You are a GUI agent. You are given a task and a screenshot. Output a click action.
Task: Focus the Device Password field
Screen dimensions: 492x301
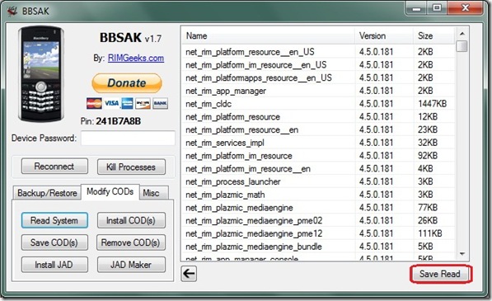pyautogui.click(x=128, y=138)
